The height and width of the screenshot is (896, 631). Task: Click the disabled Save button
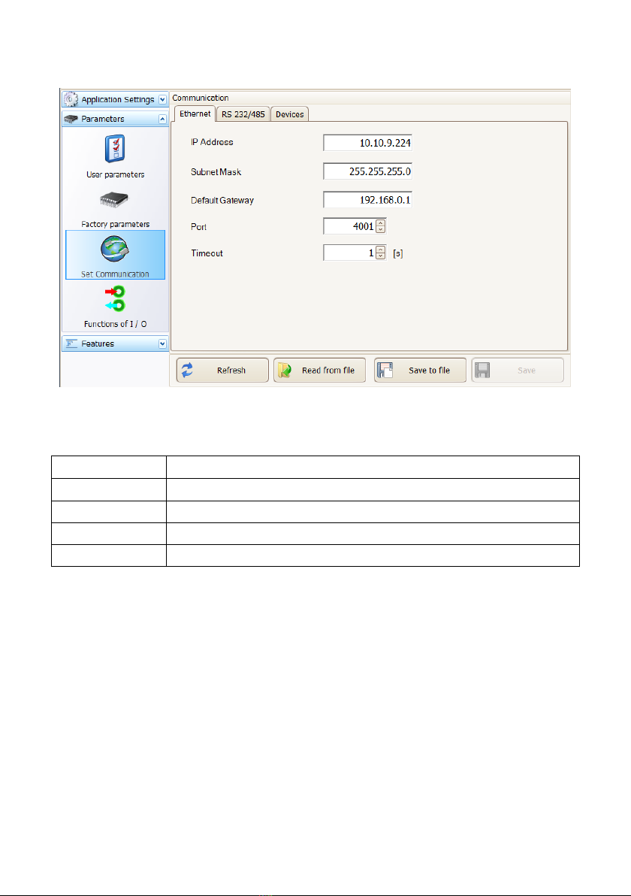point(518,371)
